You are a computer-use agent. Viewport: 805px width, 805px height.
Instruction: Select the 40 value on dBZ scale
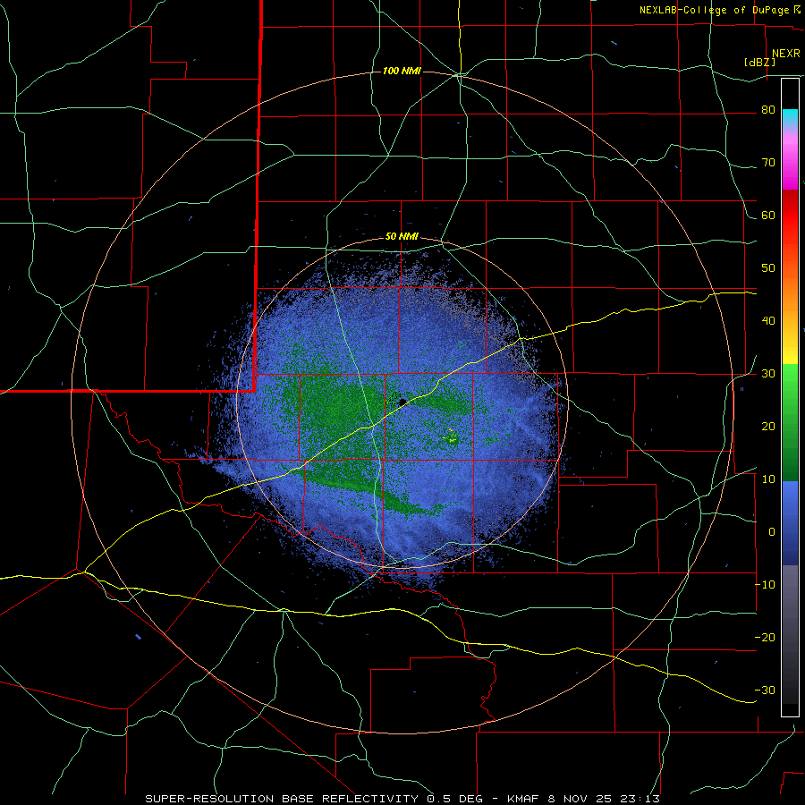[x=768, y=321]
